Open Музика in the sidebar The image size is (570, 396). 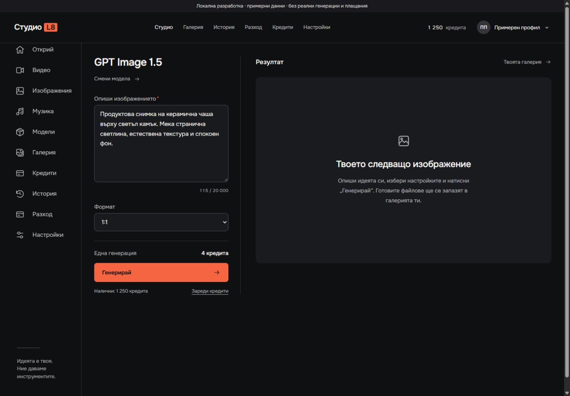(43, 111)
